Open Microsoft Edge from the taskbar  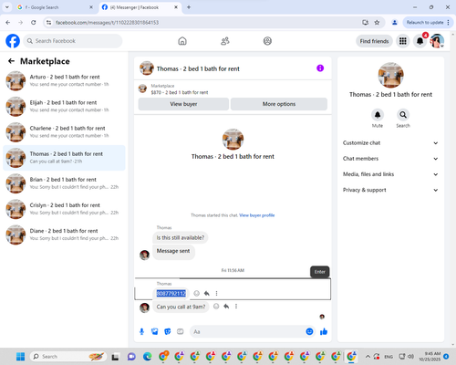coord(148,357)
